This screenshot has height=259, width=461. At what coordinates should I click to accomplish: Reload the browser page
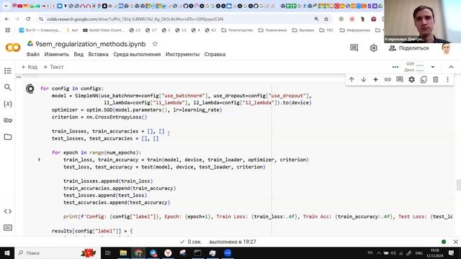(x=28, y=19)
